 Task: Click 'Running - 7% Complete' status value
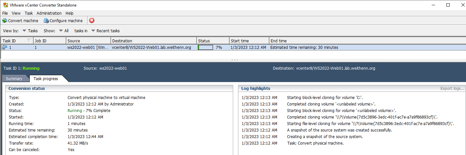89,110
